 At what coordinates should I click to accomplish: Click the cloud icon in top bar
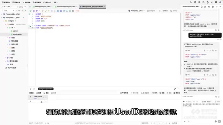(x=191, y=2)
